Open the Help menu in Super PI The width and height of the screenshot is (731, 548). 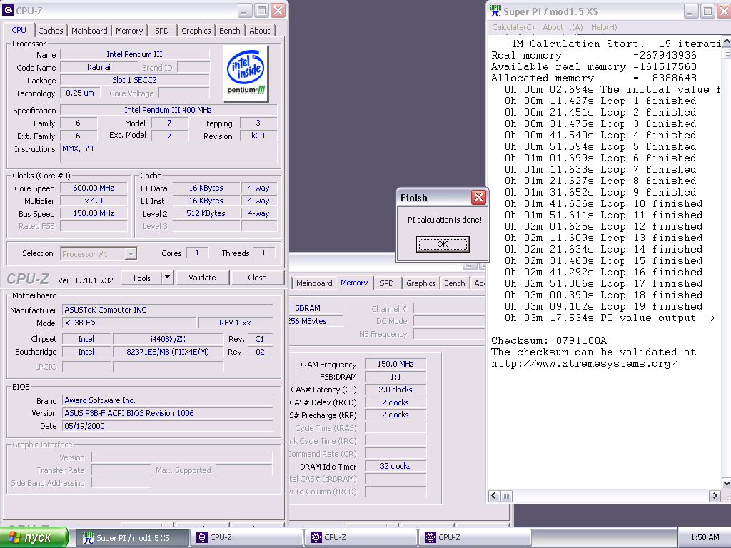[x=604, y=27]
